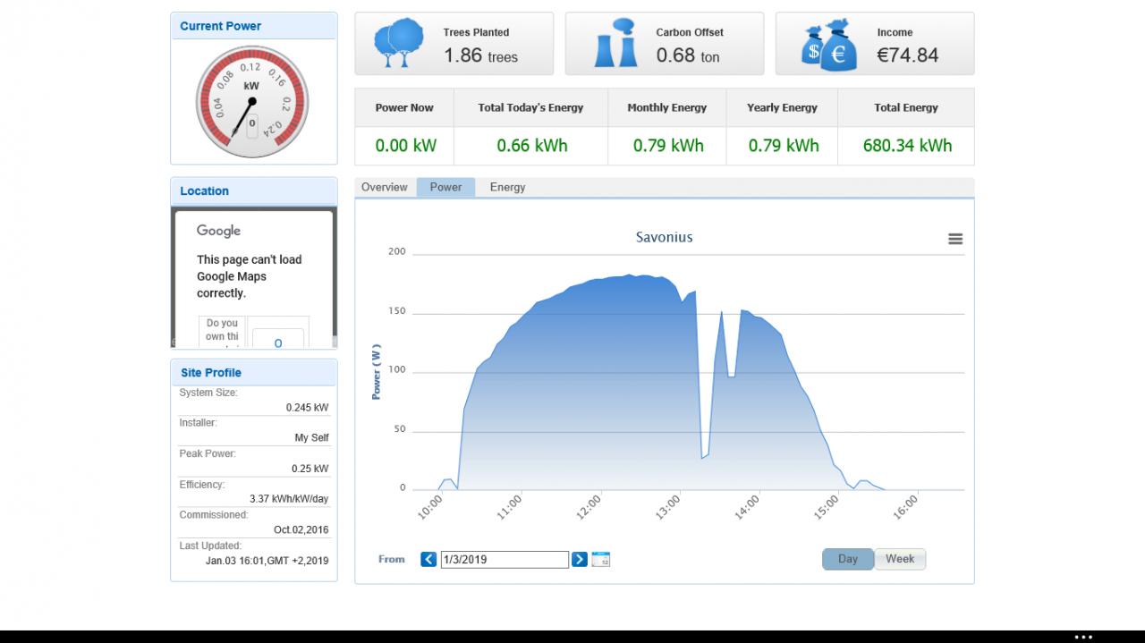Select the Day view toggle
The image size is (1145, 643).
(x=847, y=559)
